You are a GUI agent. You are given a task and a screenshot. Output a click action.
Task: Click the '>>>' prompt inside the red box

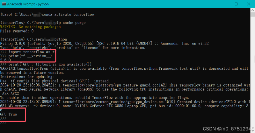pyautogui.click(x=3, y=118)
